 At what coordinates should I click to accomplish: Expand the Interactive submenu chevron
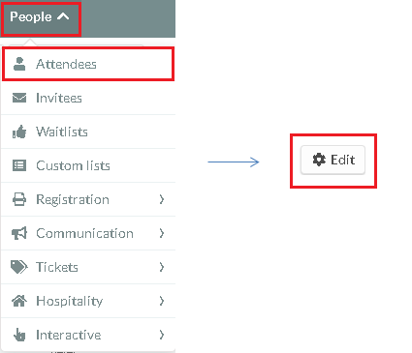162,335
